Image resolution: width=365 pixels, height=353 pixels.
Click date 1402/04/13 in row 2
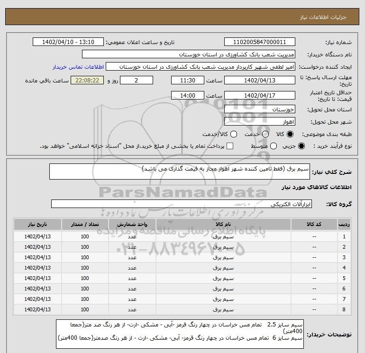(x=37, y=247)
